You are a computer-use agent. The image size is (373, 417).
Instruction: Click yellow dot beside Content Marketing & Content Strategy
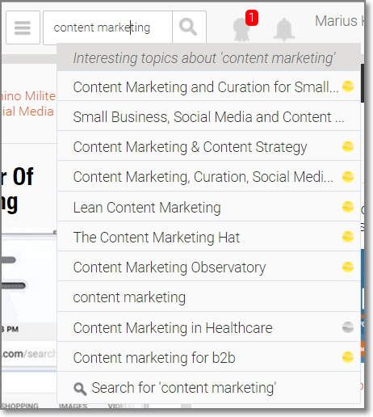point(348,147)
